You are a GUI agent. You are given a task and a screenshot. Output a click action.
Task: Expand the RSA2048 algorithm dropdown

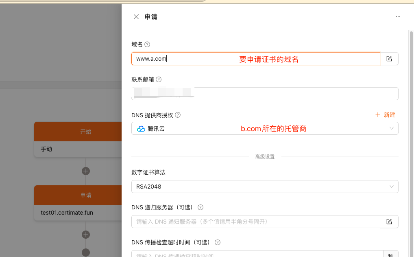(265, 187)
